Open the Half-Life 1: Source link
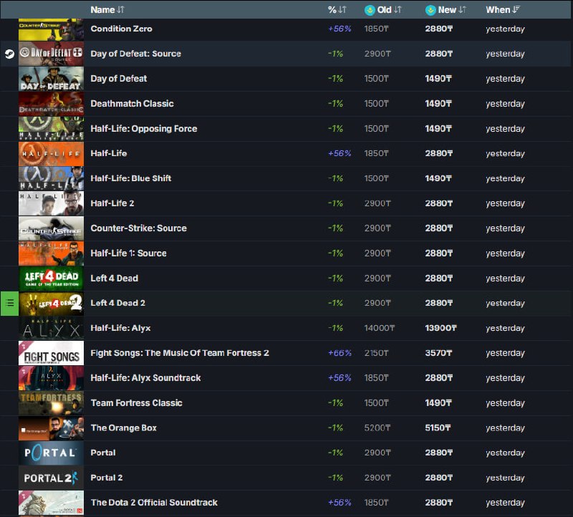 [129, 253]
